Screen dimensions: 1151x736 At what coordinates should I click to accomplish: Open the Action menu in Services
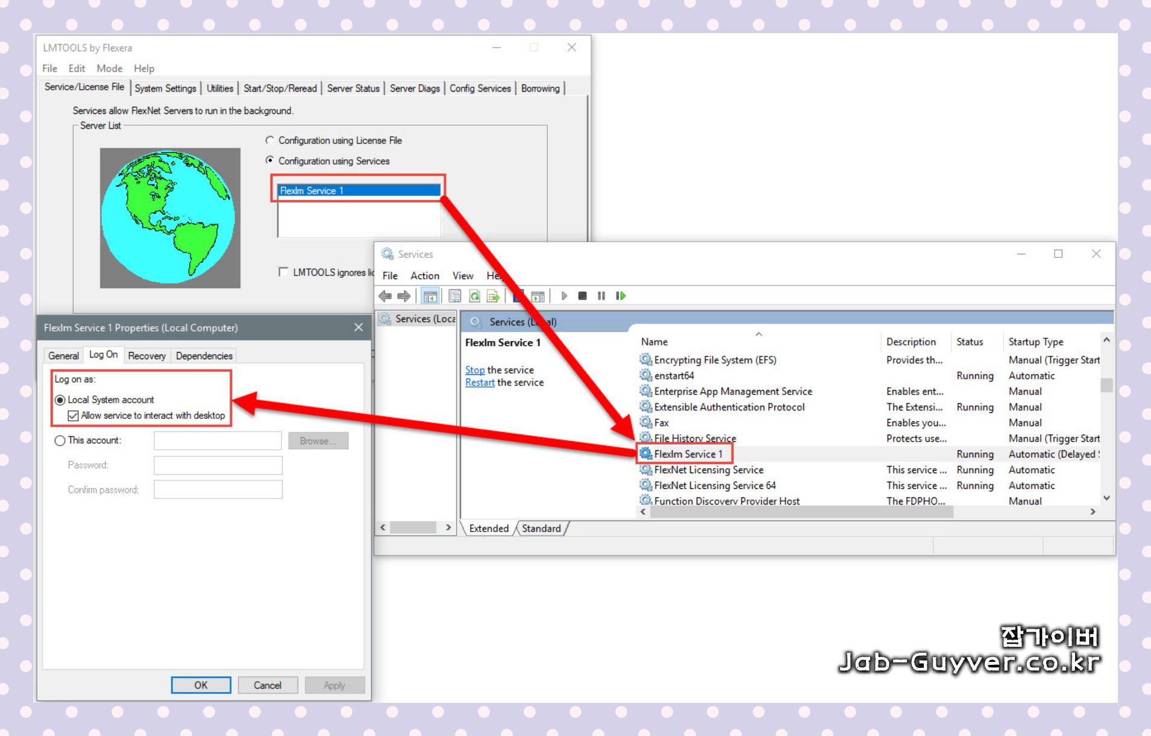click(425, 275)
